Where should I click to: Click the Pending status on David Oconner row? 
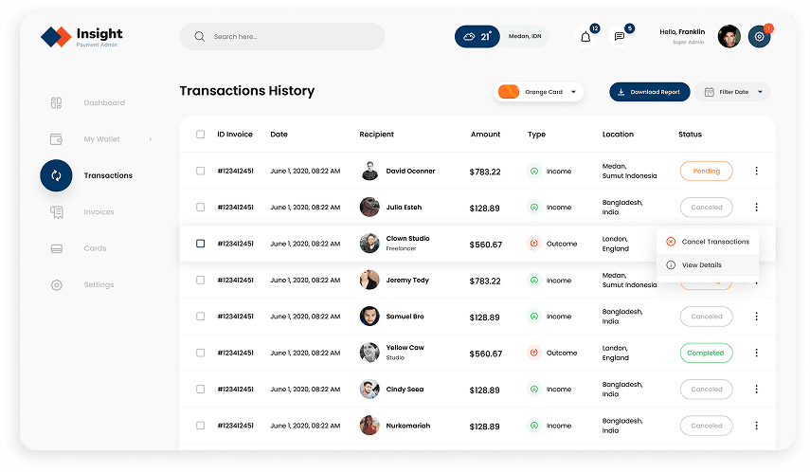tap(706, 172)
